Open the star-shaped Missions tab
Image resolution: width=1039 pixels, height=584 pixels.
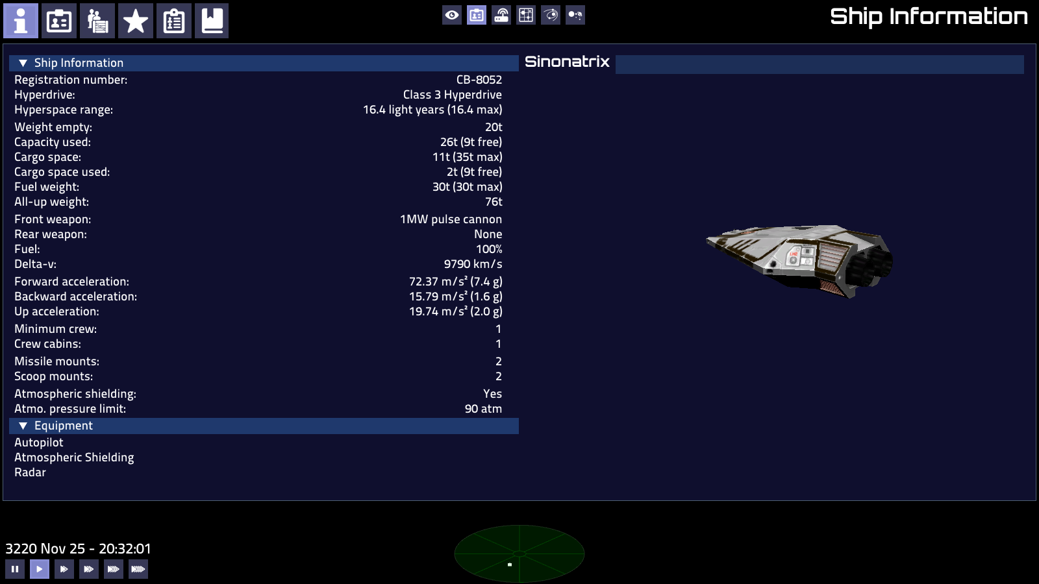click(x=136, y=21)
